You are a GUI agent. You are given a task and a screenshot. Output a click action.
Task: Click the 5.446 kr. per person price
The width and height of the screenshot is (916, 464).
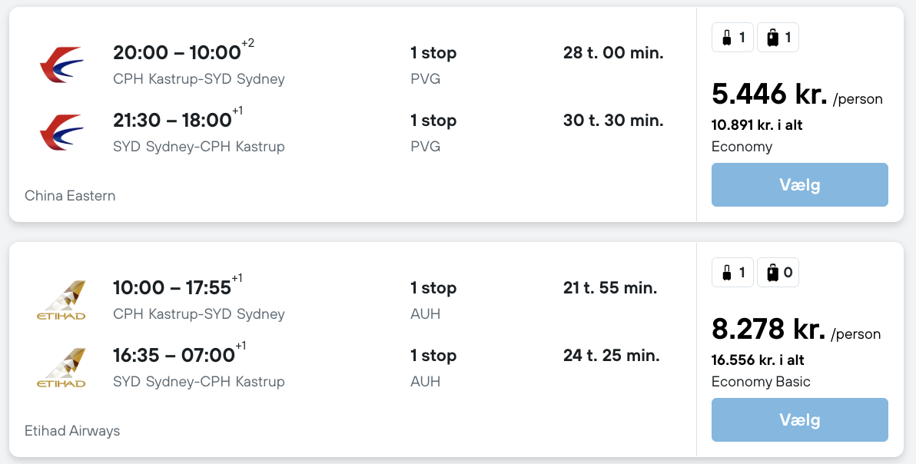coord(769,94)
